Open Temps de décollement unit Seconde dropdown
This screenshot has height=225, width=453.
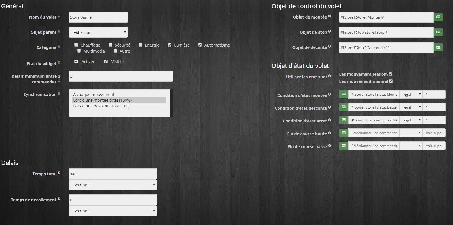tap(113, 211)
